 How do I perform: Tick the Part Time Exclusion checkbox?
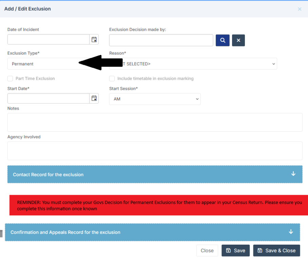pos(10,79)
